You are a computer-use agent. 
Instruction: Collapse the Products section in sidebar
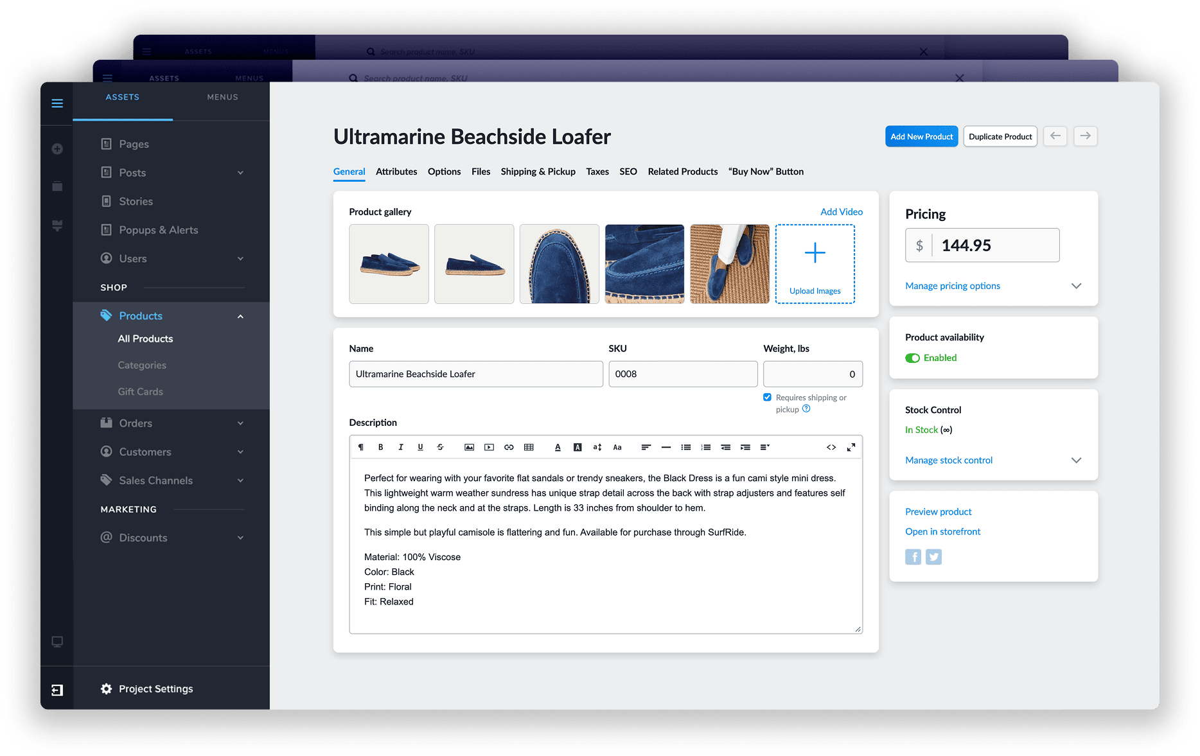(240, 315)
